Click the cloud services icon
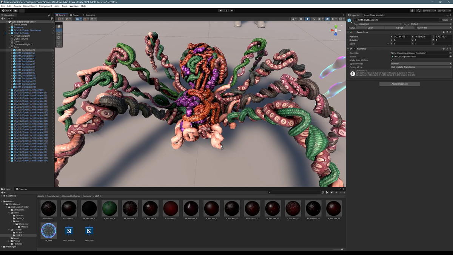This screenshot has width=453, height=255. tap(15, 11)
